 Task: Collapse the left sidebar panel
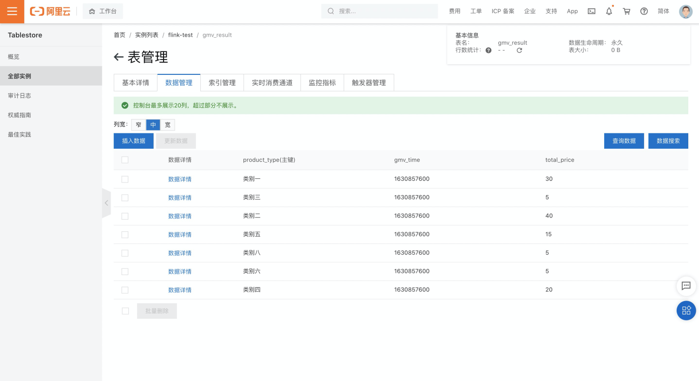(106, 203)
